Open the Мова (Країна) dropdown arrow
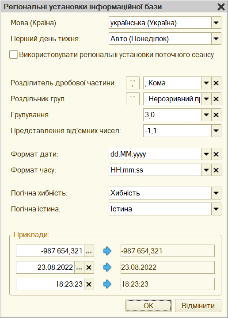Screen dimensions: 228x318 pos(216,23)
